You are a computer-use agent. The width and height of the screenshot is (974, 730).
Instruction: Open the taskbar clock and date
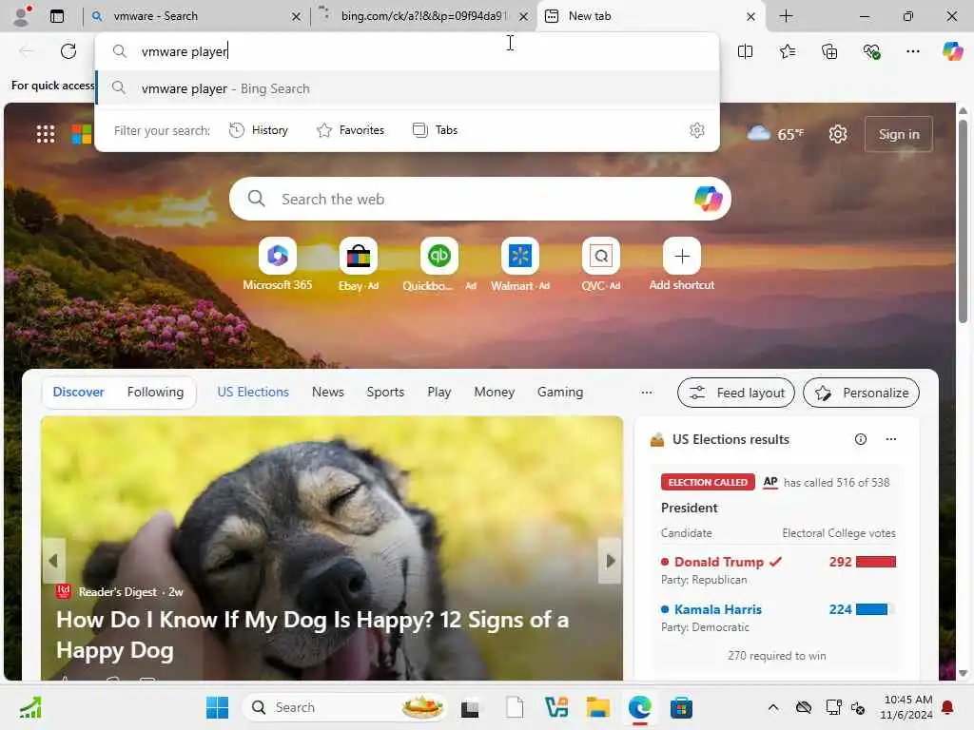click(906, 707)
